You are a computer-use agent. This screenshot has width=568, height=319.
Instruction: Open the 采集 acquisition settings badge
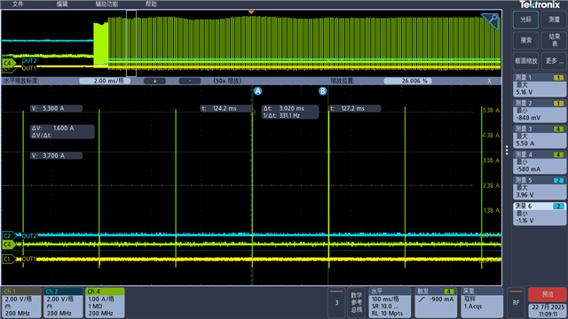coord(482,303)
